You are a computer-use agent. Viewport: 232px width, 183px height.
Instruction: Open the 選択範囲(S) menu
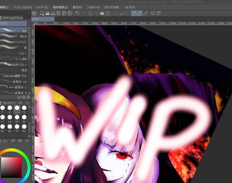point(60,7)
